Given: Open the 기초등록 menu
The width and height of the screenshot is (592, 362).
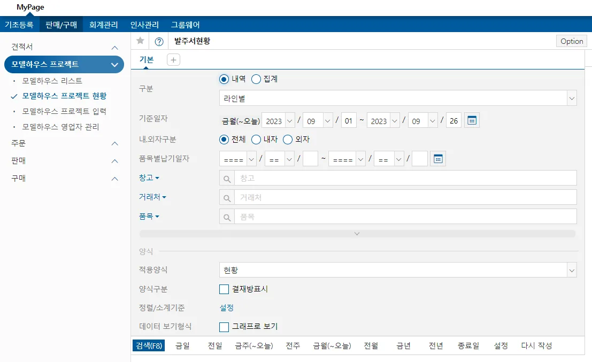Looking at the screenshot, I should [x=19, y=25].
